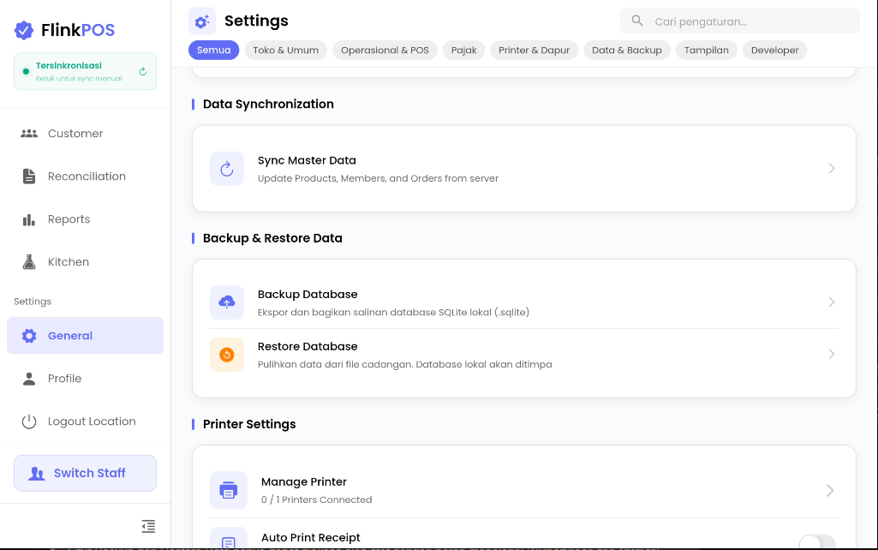Screen dimensions: 878x550
Task: Open the Reports menu item
Action: pos(85,219)
